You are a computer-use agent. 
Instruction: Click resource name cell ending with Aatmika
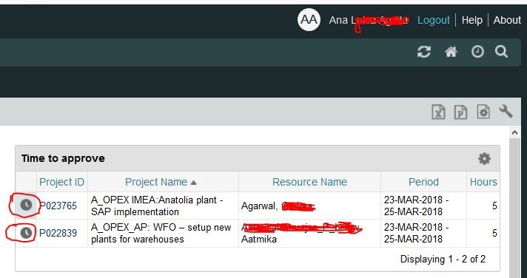[x=309, y=234]
